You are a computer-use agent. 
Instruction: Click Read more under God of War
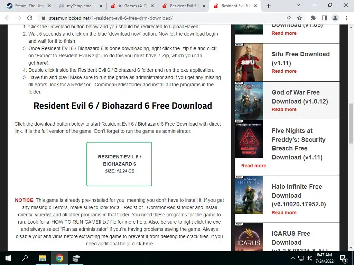(x=284, y=109)
